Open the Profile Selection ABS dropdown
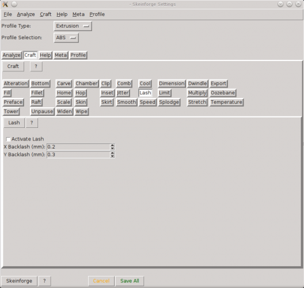This screenshot has height=288, width=304. tap(66, 37)
